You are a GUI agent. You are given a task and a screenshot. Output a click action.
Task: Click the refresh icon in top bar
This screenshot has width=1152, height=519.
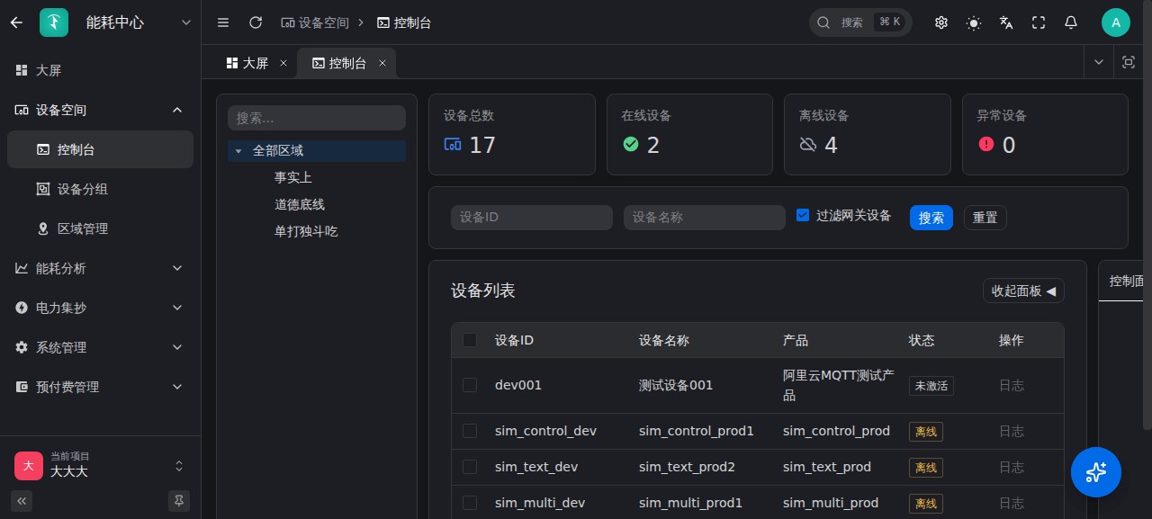click(256, 22)
